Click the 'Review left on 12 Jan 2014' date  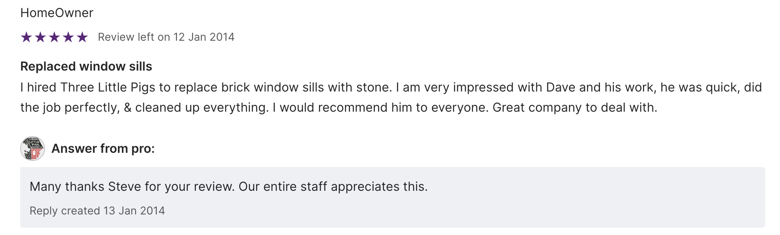pyautogui.click(x=166, y=37)
